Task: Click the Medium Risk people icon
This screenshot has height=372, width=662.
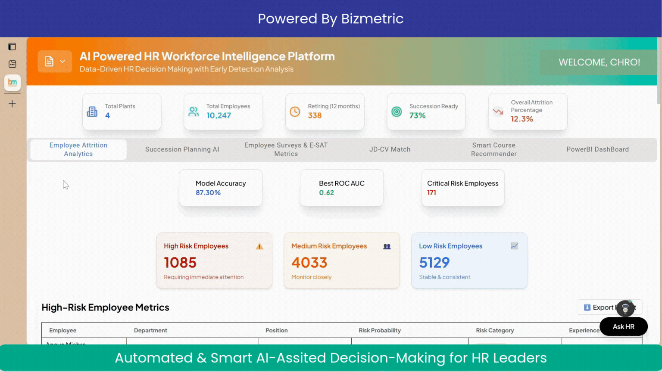Action: coord(387,246)
